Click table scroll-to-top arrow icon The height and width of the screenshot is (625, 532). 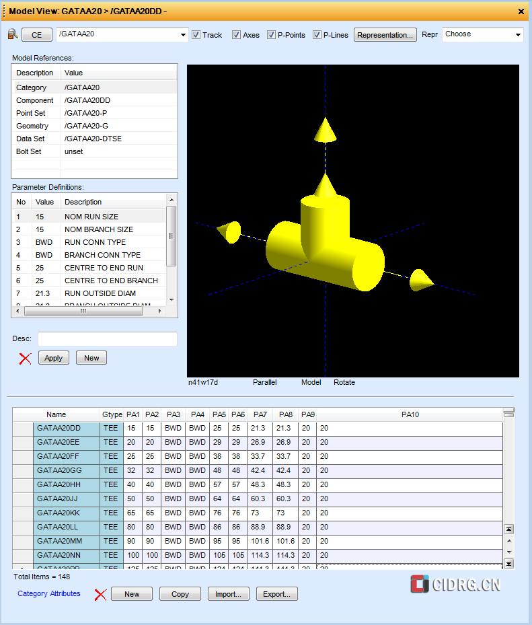tap(508, 529)
